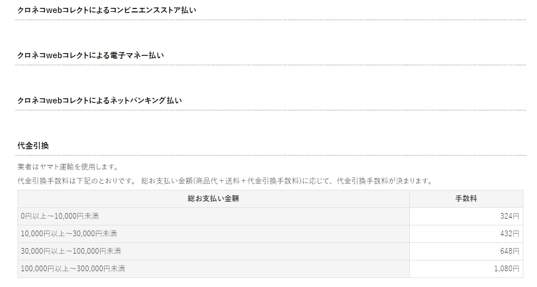Click the 業者はヤマト運輸を使用します text
Viewport: 537px width, 287px height.
click(68, 167)
